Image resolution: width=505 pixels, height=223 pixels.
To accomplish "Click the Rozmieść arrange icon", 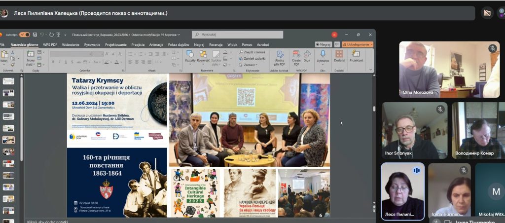I will pyautogui.click(x=203, y=54).
